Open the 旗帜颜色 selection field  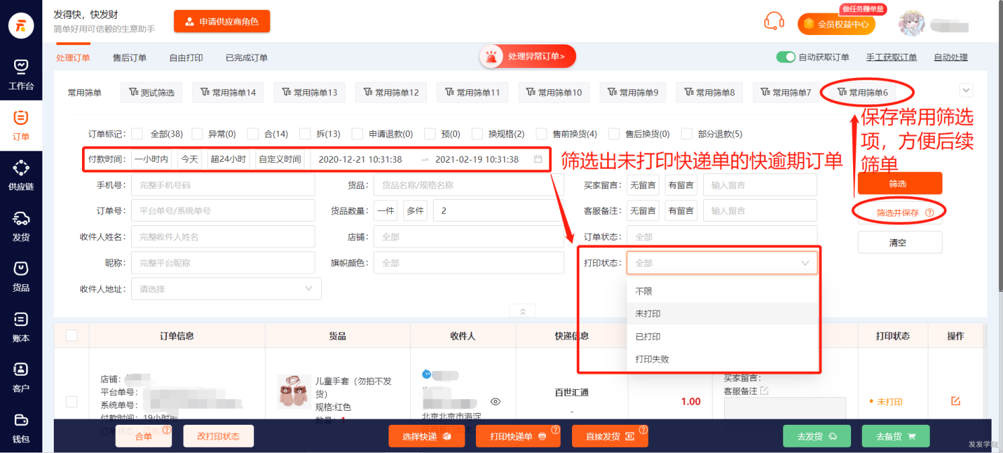pos(469,263)
